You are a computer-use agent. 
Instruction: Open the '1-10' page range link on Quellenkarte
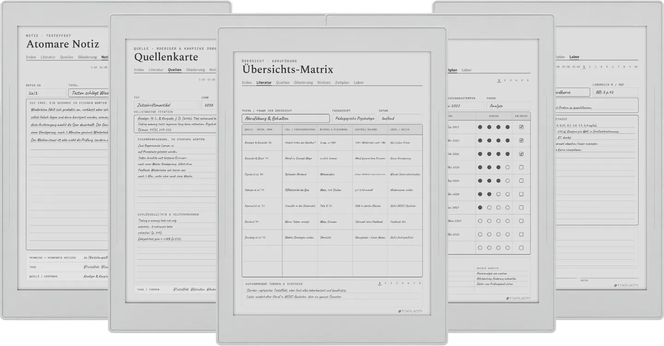pos(202,79)
